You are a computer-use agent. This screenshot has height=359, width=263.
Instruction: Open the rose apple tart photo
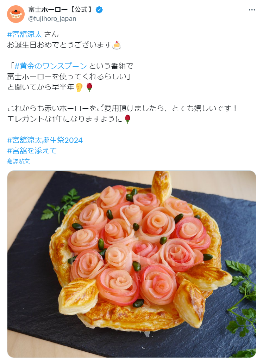click(x=132, y=264)
